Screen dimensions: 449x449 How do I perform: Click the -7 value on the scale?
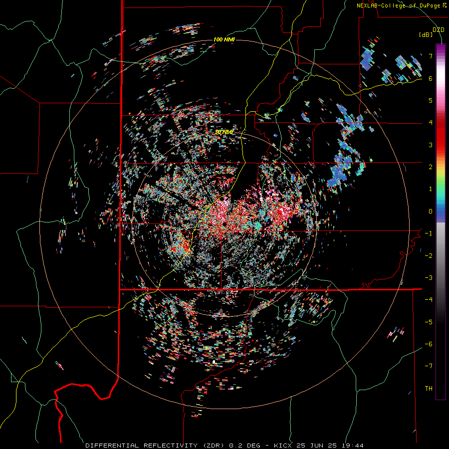[429, 366]
